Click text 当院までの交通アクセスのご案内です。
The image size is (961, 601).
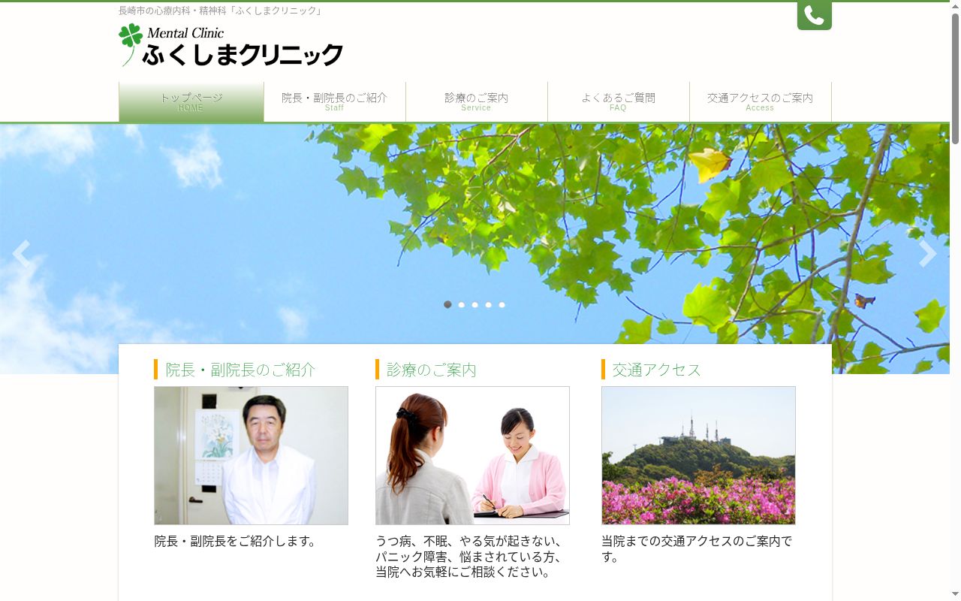[697, 549]
